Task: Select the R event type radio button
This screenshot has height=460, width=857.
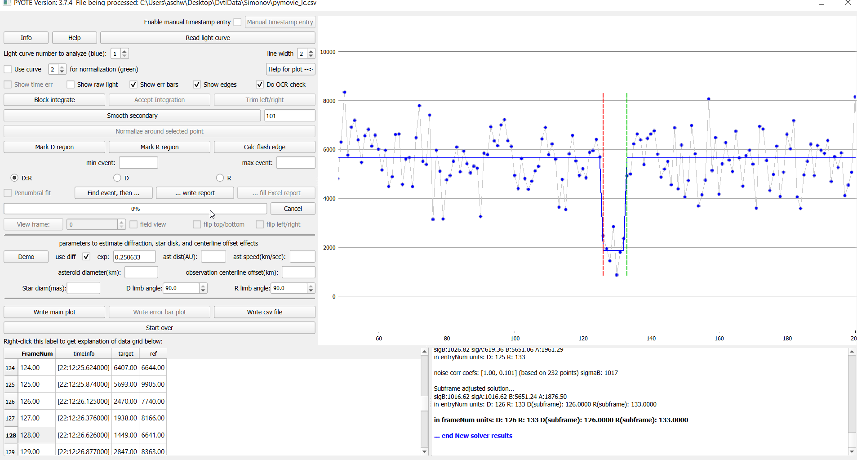Action: (220, 178)
